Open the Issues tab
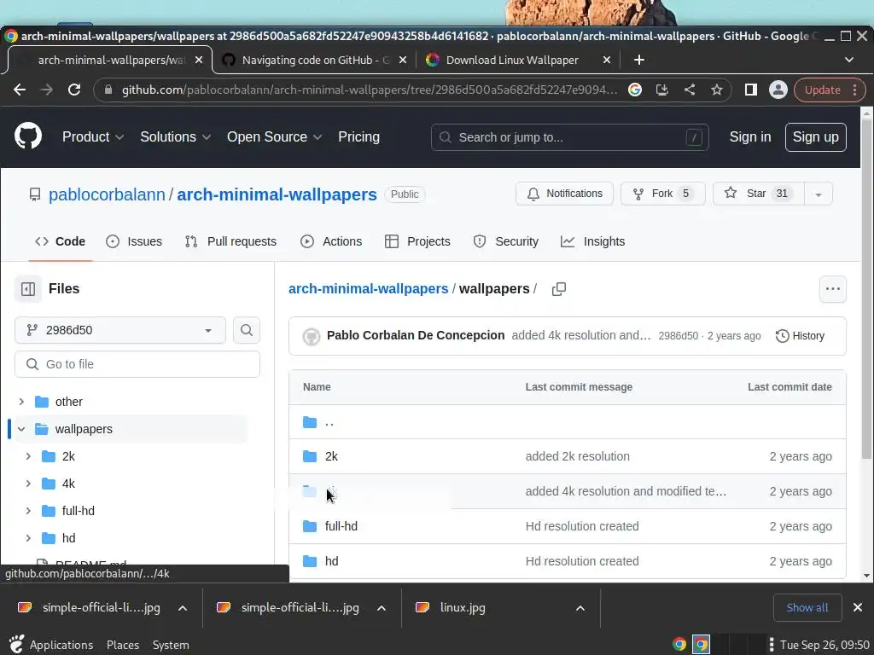This screenshot has height=655, width=874. click(134, 241)
